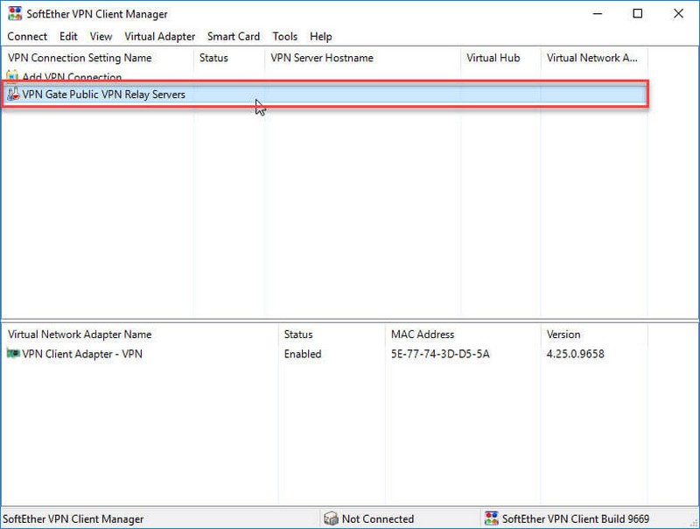Sort by VPN Connection Setting Name column
700x529 pixels.
[98, 58]
